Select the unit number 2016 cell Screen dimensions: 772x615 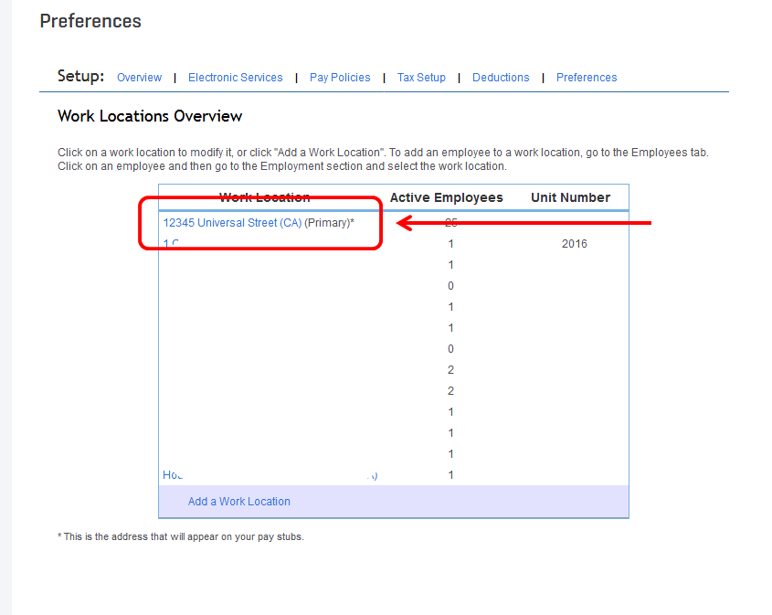[x=575, y=244]
